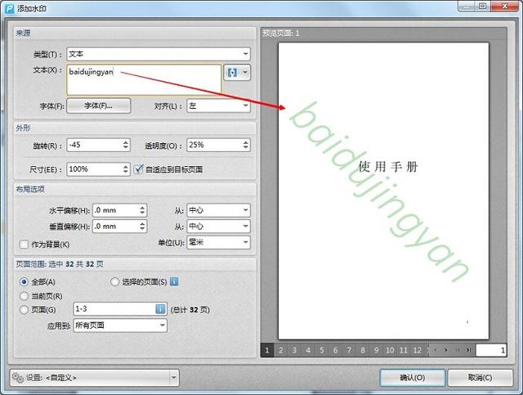Switch preview to page 5
Screen dimensions: 523x395
[x=321, y=350]
